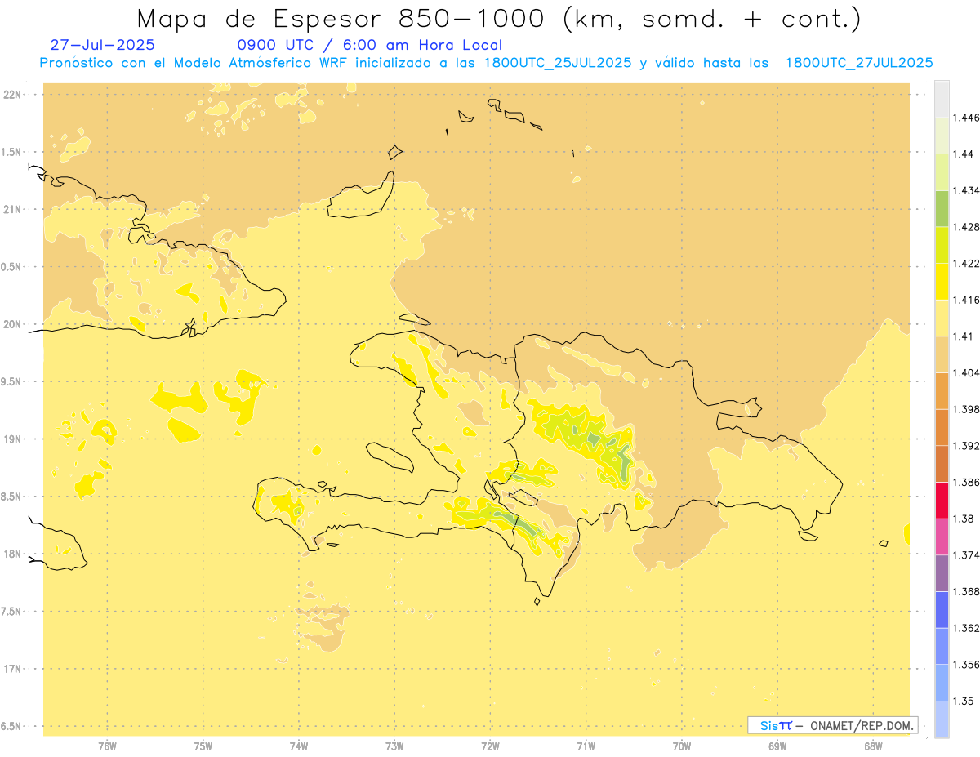980x757 pixels.
Task: Click the '20N' latitude label
Action: point(11,324)
